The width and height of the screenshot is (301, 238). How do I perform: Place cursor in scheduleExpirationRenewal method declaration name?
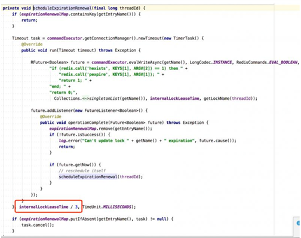(62, 8)
